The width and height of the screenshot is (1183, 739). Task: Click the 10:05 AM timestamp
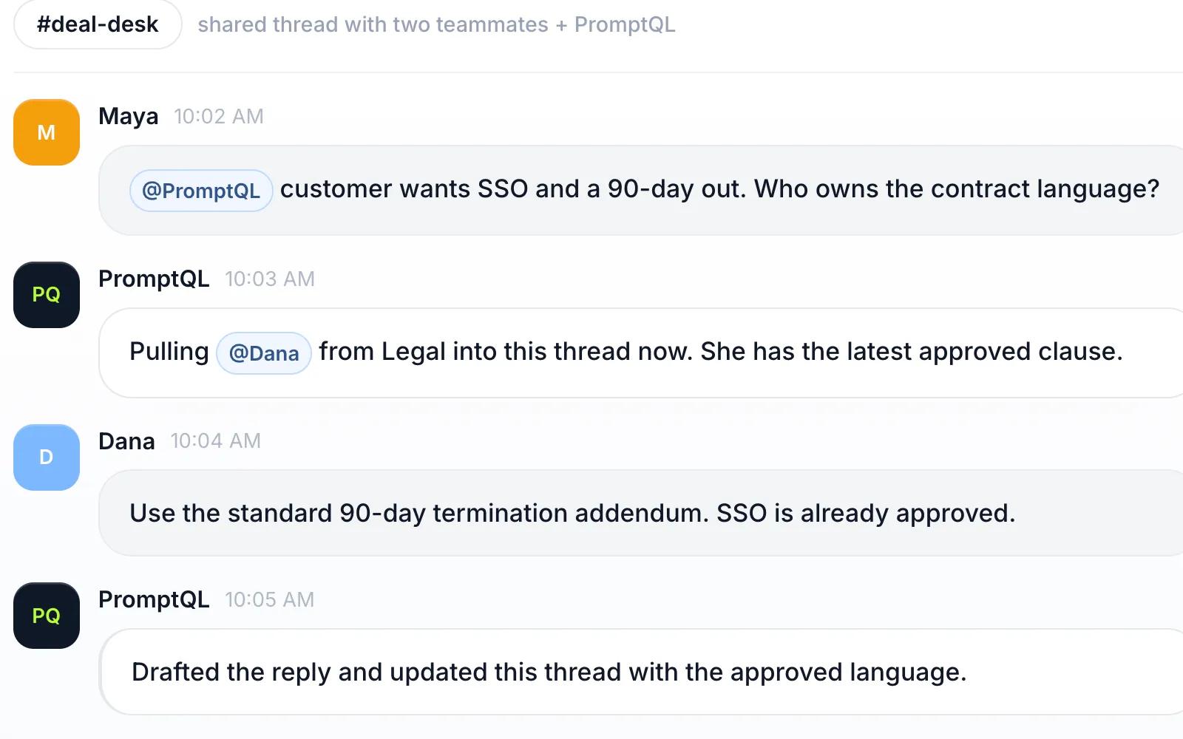pos(270,600)
